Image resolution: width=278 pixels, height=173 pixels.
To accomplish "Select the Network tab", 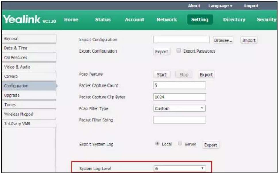I will tap(167, 20).
